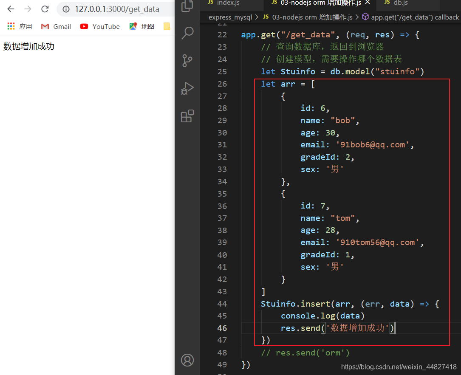461x375 pixels.
Task: Click 'gradeId: 1,' in the editor
Action: [x=327, y=255]
